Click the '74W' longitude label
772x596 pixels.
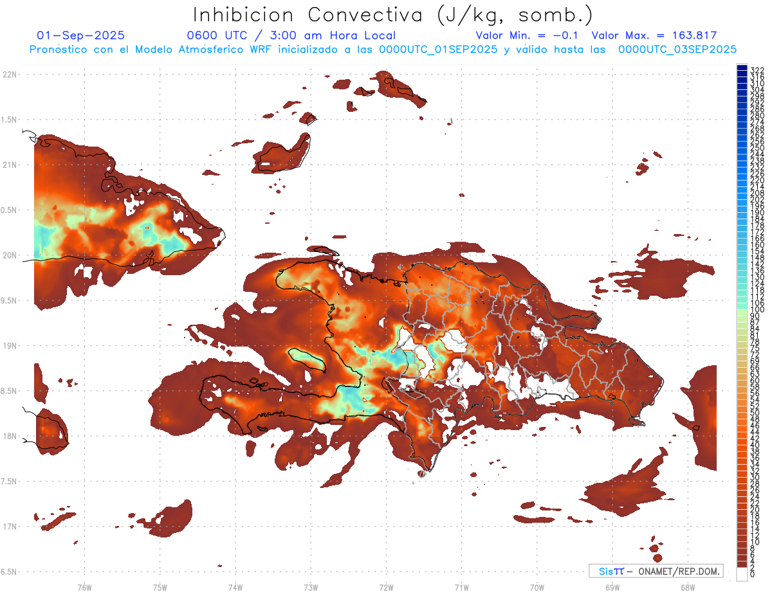[x=235, y=587]
